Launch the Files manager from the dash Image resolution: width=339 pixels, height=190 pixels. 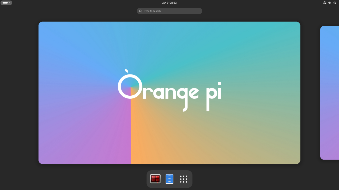pos(169,179)
